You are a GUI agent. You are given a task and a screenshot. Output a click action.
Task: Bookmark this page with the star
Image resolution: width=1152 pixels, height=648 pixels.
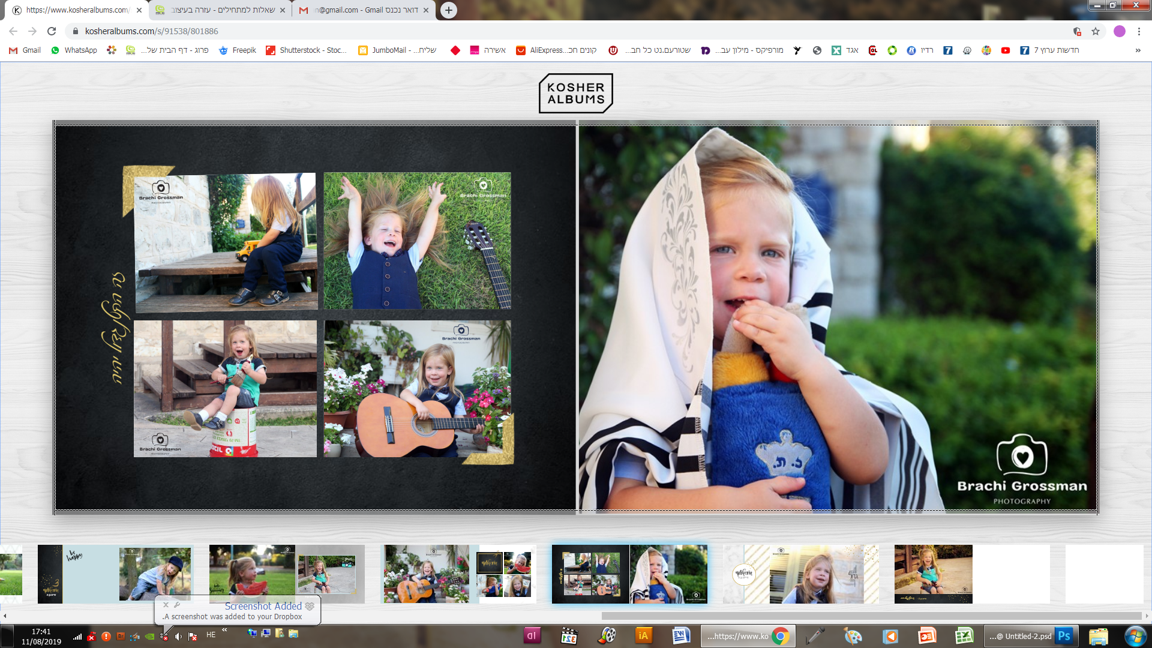1096,31
